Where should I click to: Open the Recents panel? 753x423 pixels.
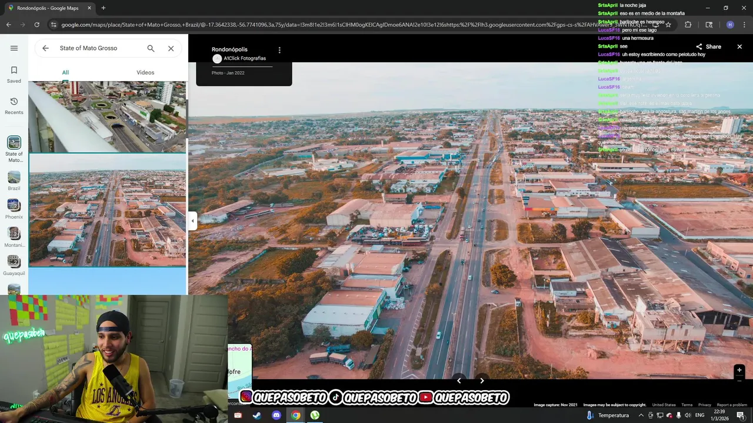14,106
